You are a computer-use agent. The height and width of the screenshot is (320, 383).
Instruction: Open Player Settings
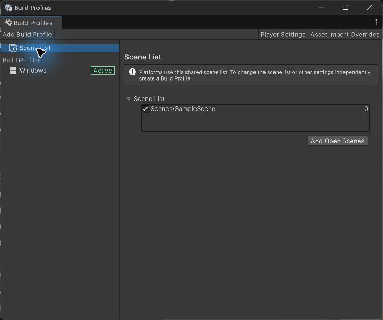click(x=283, y=34)
